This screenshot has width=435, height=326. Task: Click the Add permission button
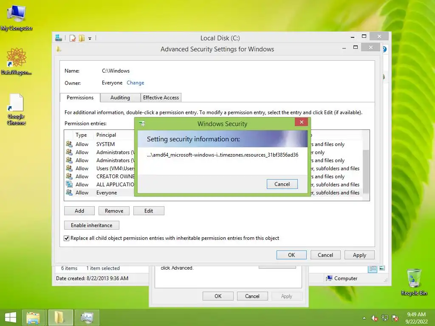(x=79, y=211)
